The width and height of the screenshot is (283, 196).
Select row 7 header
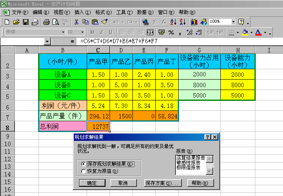(x=8, y=116)
